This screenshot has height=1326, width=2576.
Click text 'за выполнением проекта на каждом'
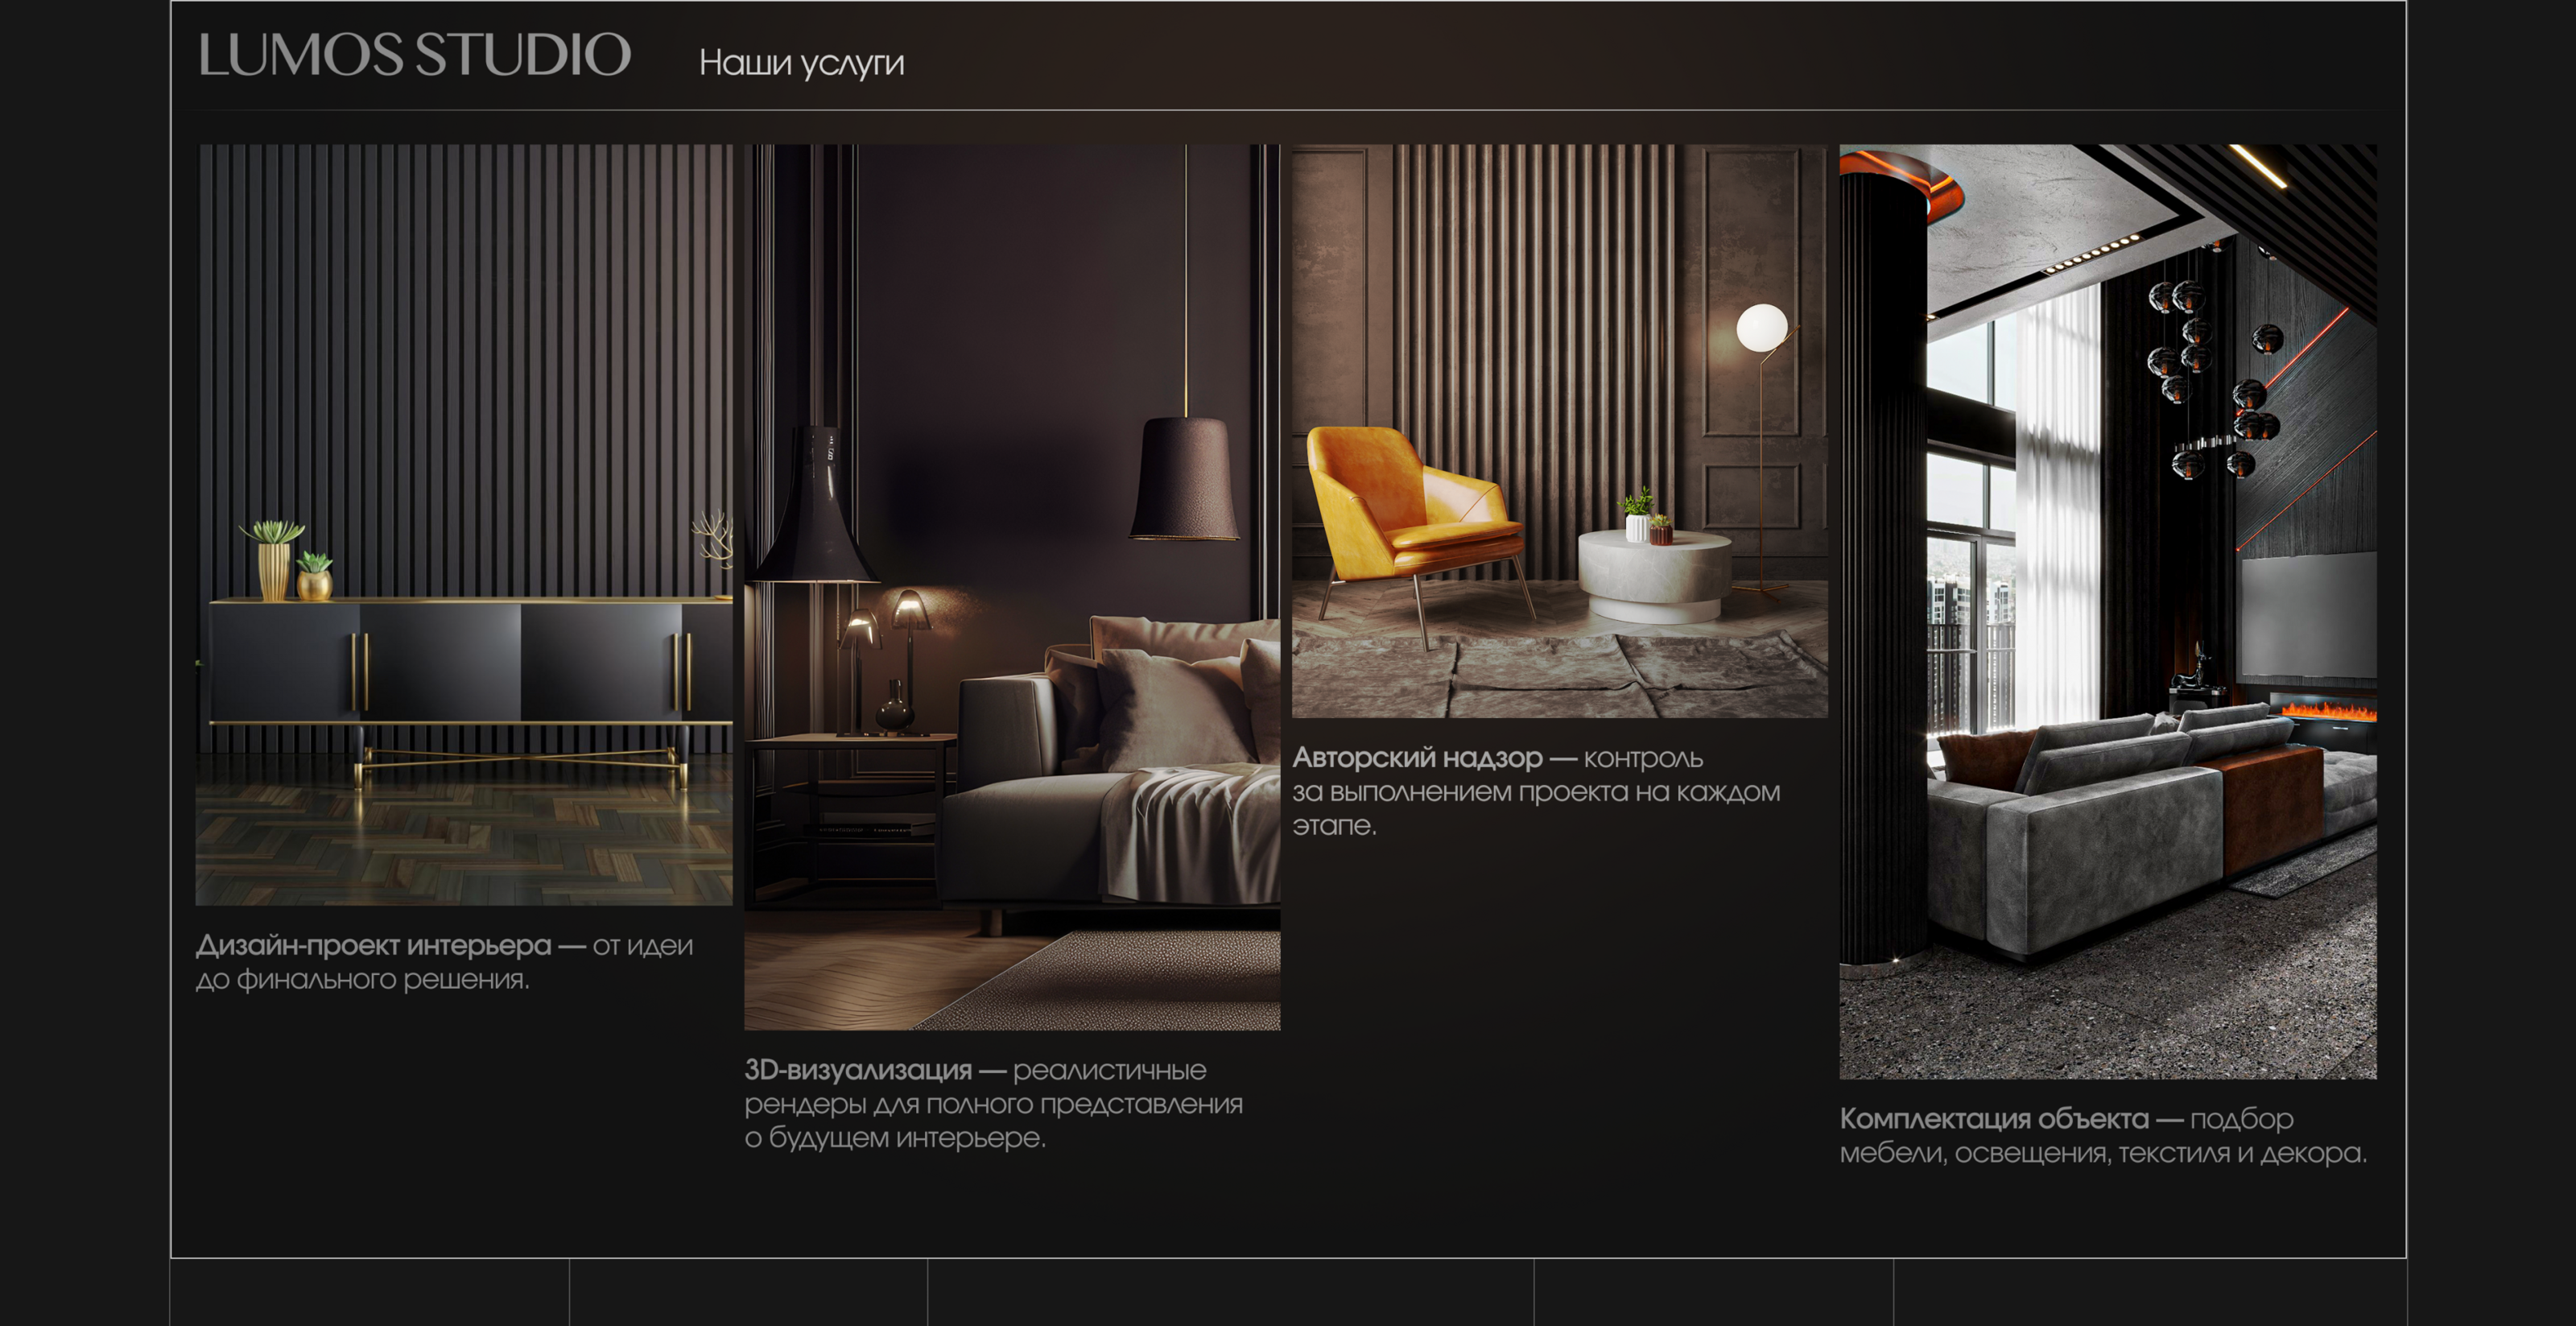[1535, 792]
